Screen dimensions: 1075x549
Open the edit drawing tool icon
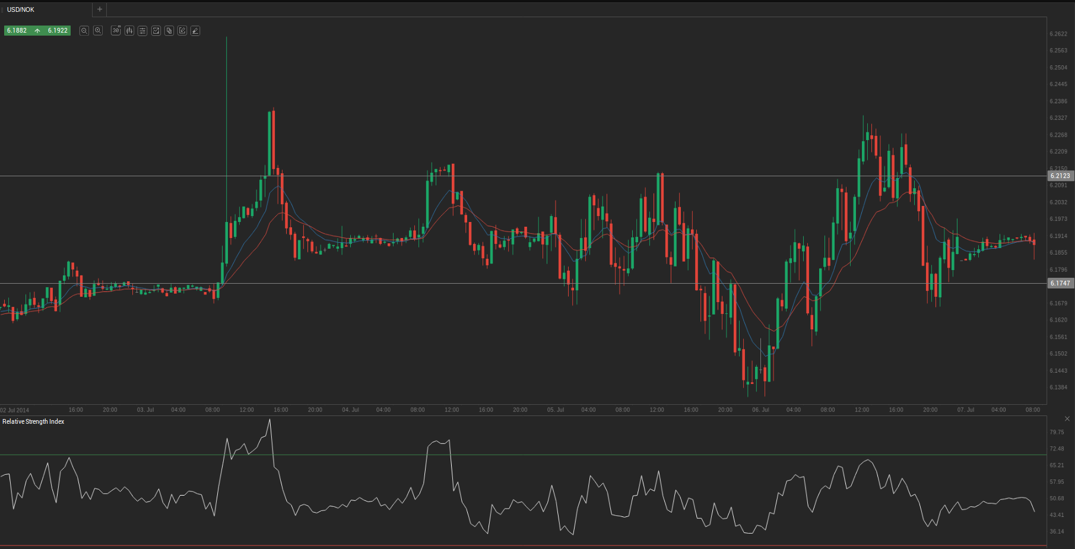click(182, 30)
